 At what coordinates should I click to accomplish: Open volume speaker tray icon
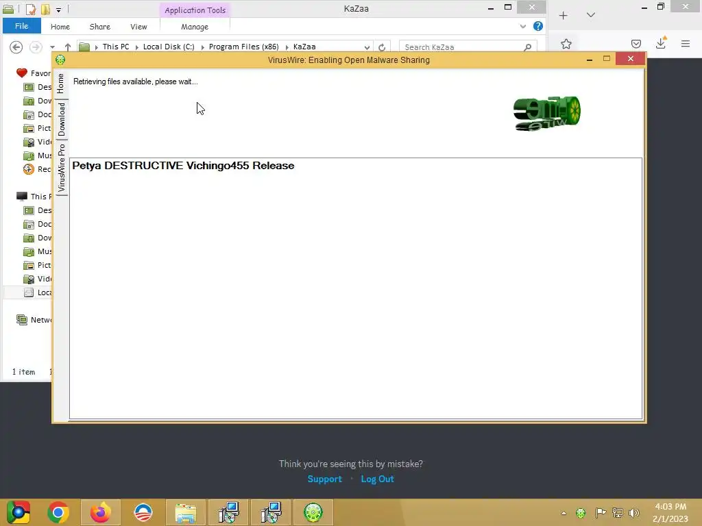[x=634, y=513]
